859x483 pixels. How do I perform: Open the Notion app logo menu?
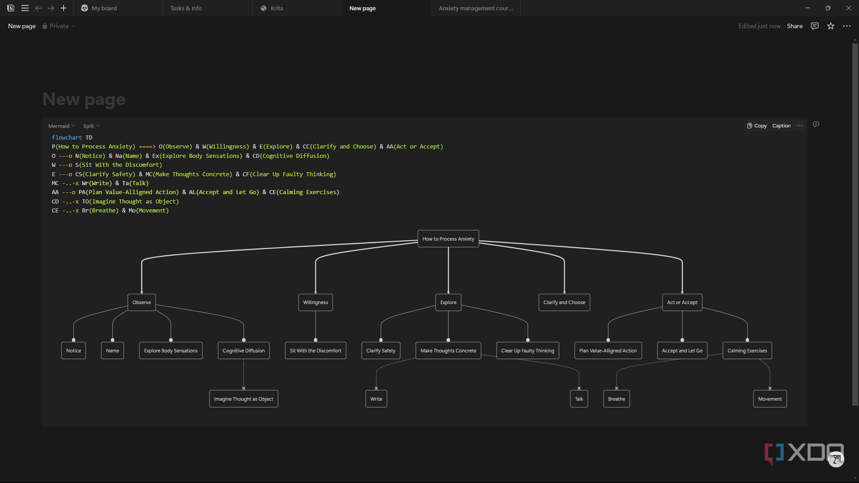coord(11,8)
